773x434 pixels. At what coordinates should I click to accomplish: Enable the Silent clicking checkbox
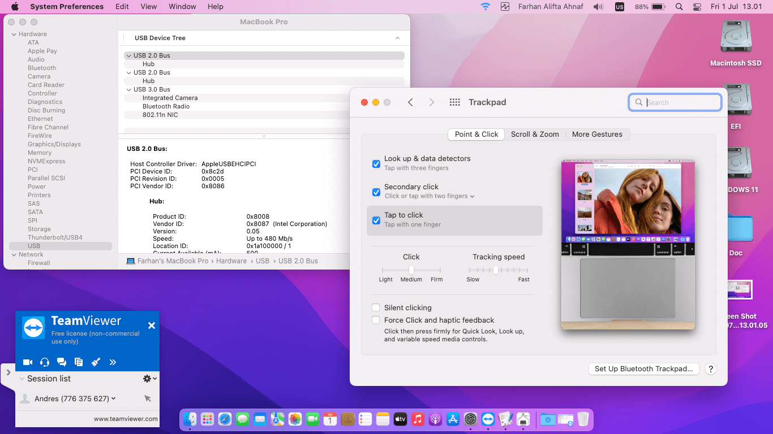[376, 308]
